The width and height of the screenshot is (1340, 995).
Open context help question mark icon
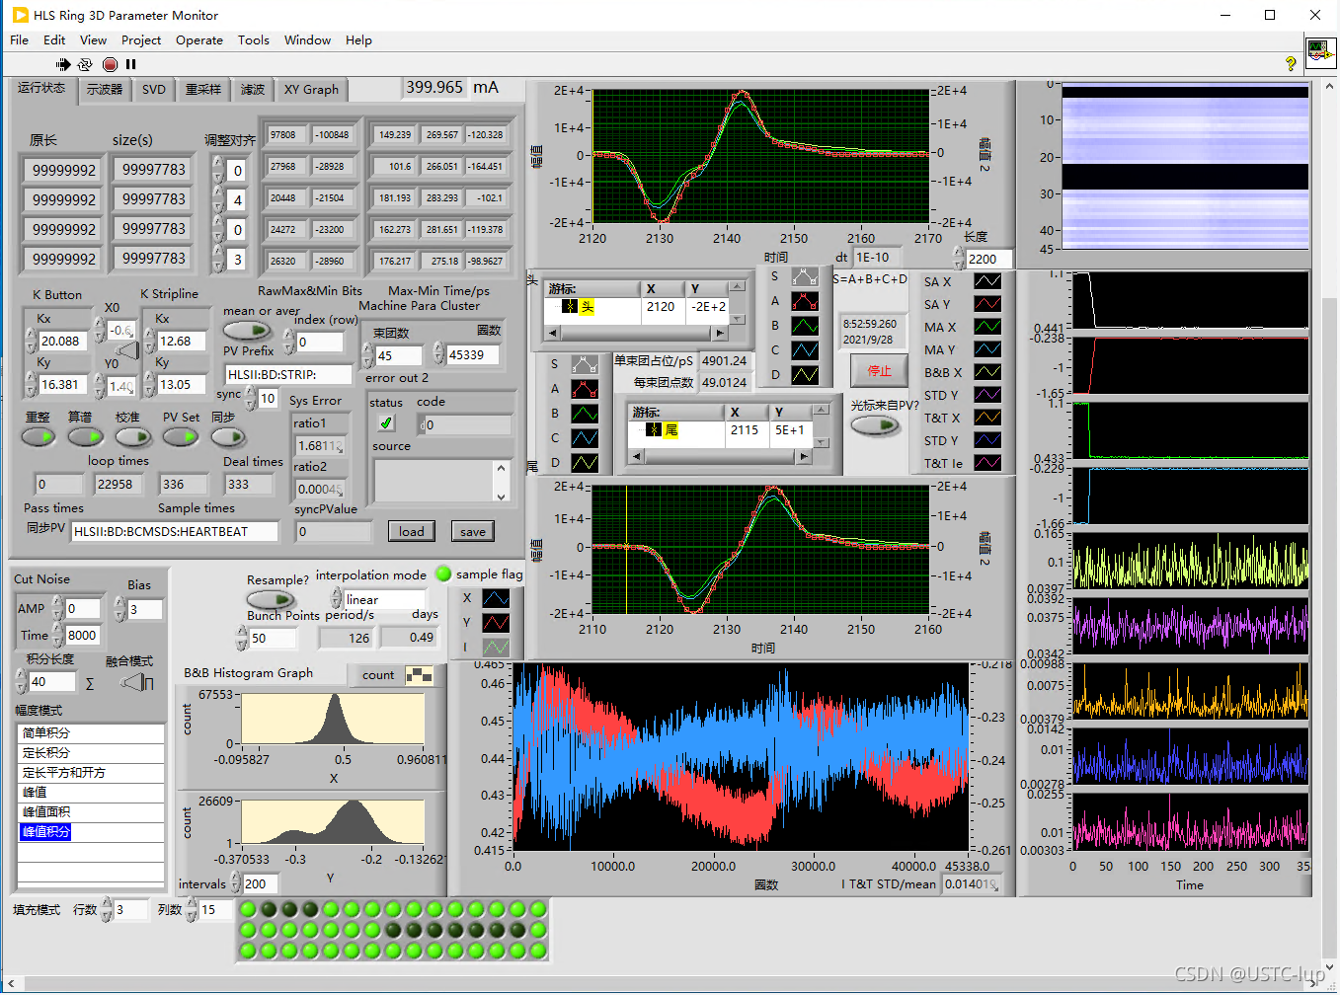click(1290, 64)
